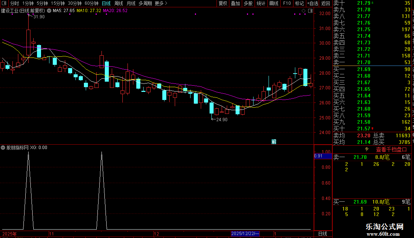414x238 pixels.
Task: Click the 股朋指标网 indicator name
Action: pyautogui.click(x=18, y=148)
